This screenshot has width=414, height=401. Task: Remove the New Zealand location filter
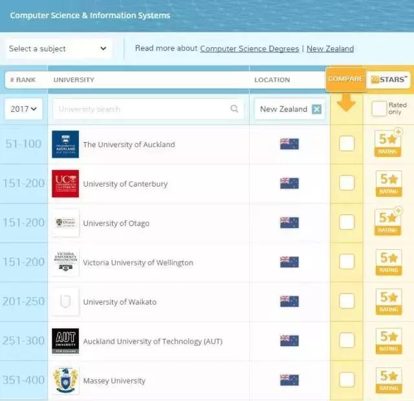[316, 109]
